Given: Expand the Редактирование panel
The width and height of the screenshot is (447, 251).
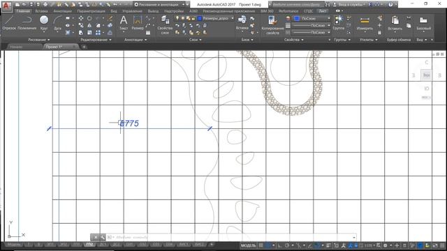Looking at the screenshot, I should pos(96,40).
